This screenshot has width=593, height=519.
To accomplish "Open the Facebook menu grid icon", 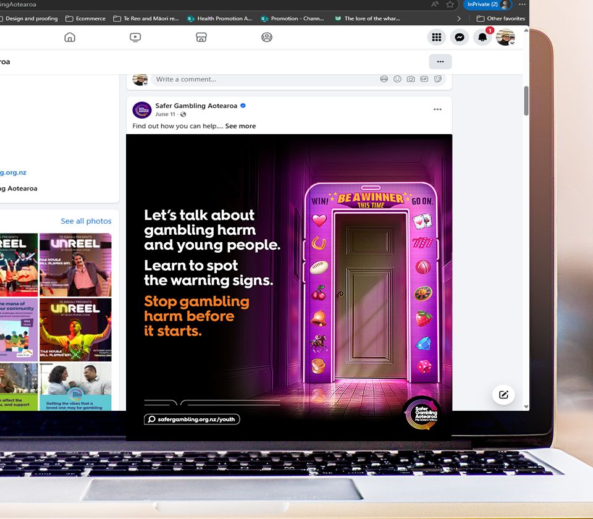I will point(437,37).
